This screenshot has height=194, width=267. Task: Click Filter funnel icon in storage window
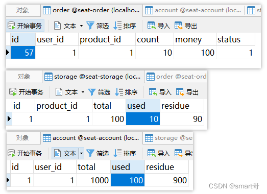pos(92,92)
